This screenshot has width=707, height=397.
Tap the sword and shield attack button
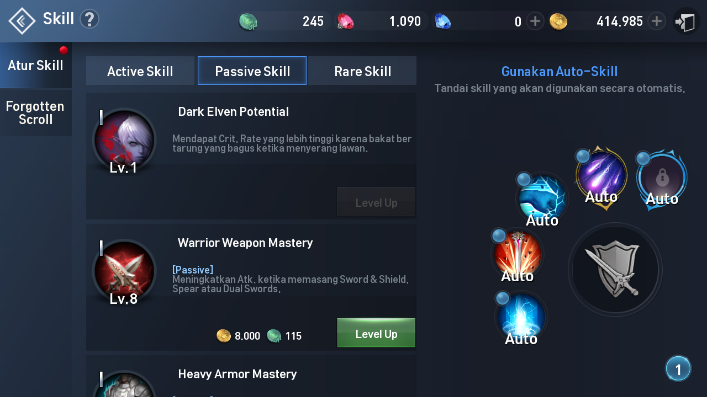point(615,270)
